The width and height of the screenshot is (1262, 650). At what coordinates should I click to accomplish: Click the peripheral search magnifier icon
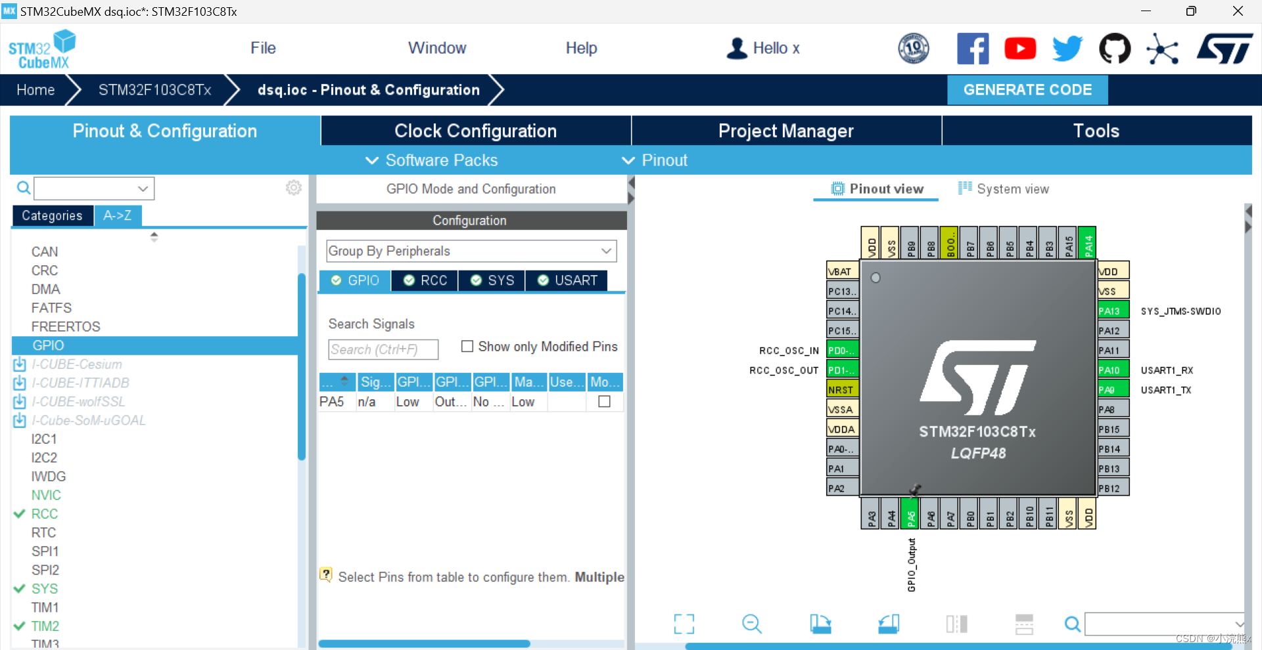coord(24,188)
